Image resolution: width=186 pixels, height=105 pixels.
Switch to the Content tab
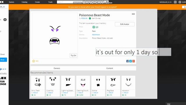110,68
